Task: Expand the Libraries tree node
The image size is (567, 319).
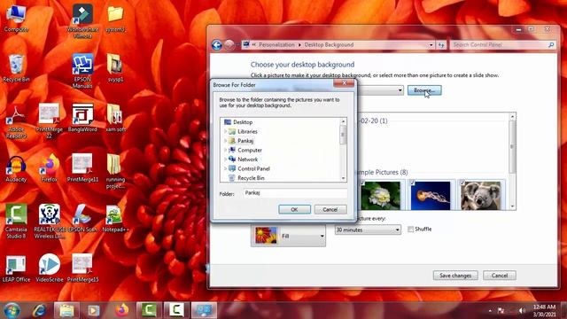Action: click(x=225, y=131)
